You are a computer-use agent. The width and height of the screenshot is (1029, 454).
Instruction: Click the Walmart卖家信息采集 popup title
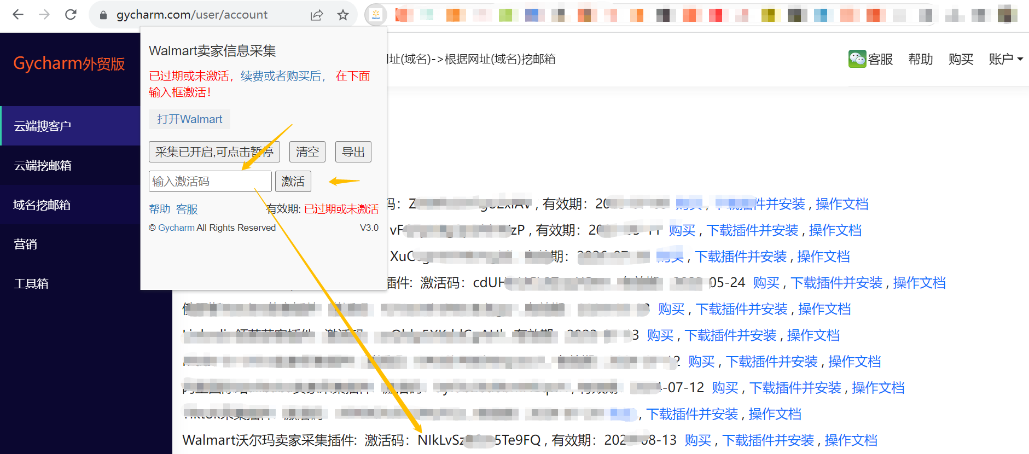[x=212, y=51]
